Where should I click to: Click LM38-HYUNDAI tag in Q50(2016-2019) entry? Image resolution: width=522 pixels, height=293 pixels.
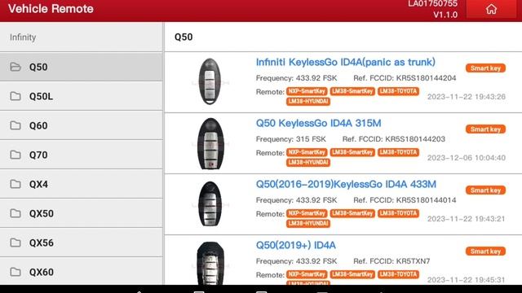308,224
